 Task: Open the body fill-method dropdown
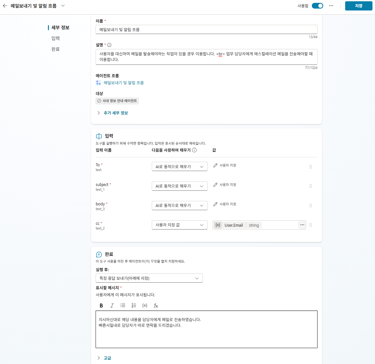click(180, 205)
